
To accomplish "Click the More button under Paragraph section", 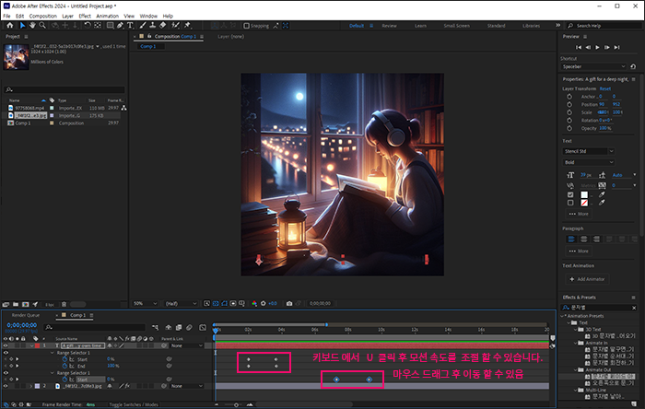I will click(x=579, y=251).
